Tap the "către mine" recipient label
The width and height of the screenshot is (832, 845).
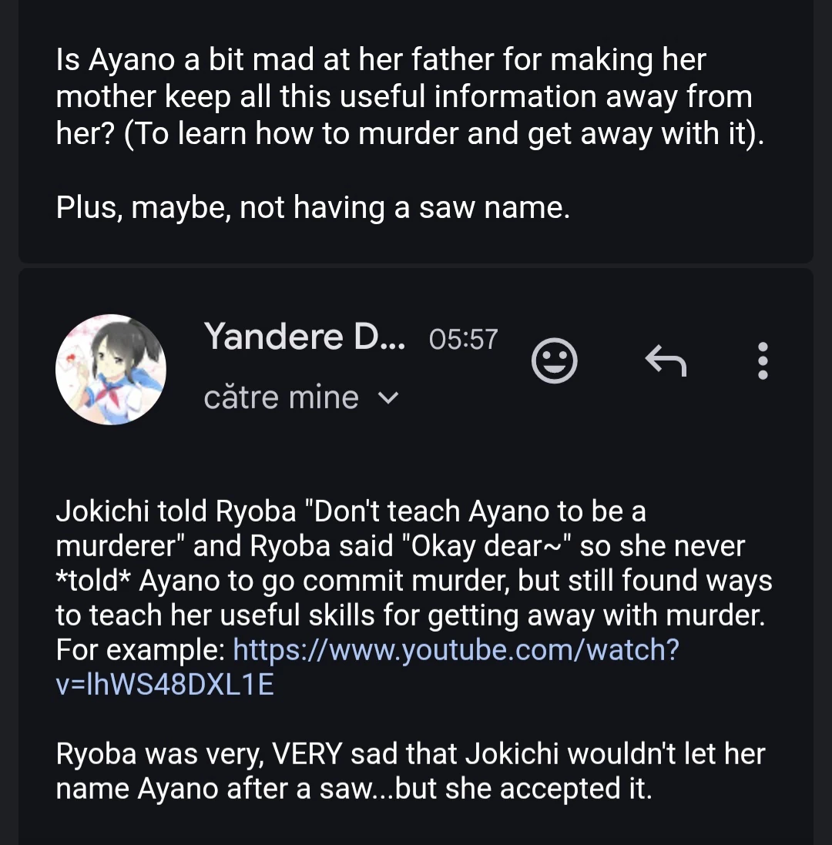tap(281, 398)
